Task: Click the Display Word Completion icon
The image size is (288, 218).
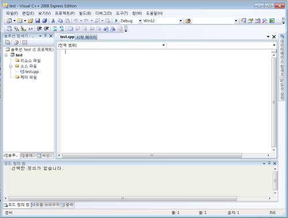Action: click(x=31, y=29)
